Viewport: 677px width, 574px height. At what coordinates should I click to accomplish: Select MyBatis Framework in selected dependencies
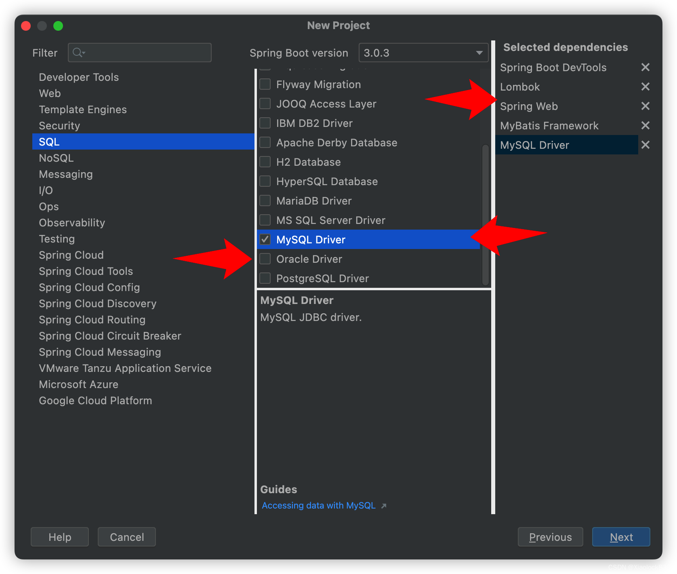[x=567, y=125]
